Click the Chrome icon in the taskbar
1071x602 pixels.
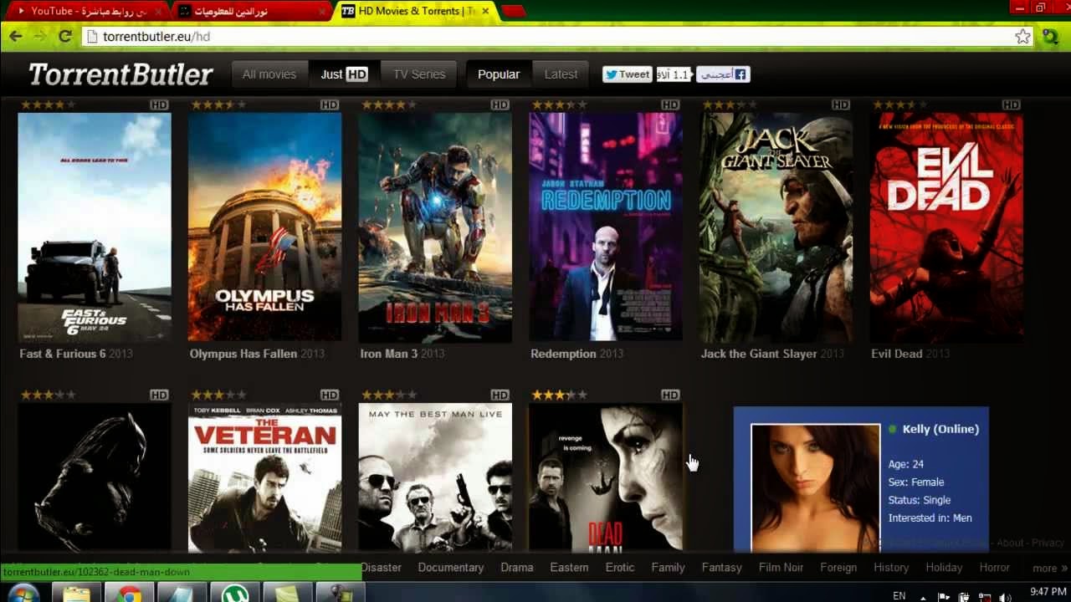[129, 594]
